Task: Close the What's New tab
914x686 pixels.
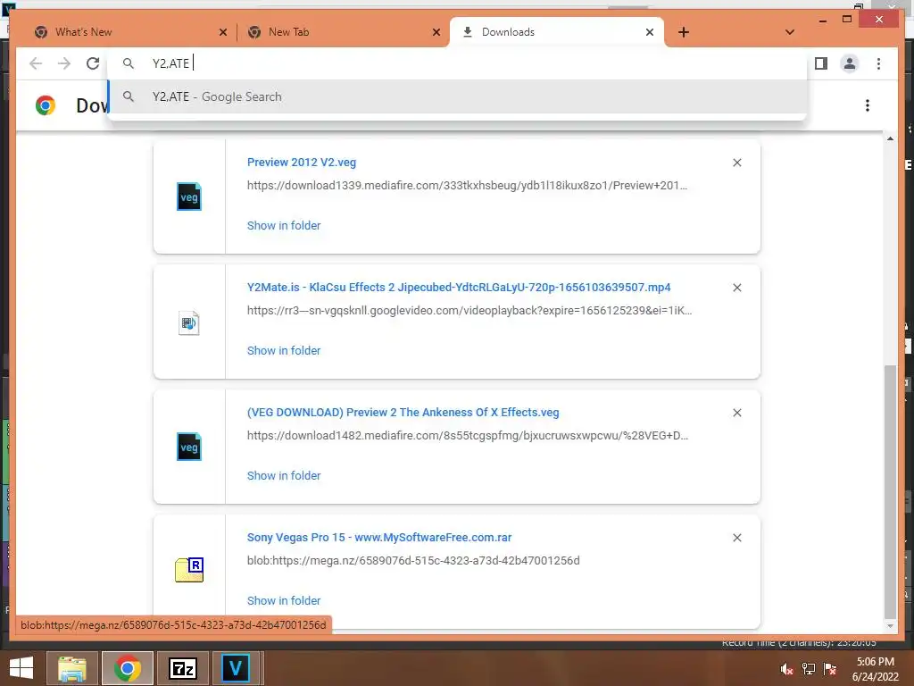Action: [x=222, y=32]
